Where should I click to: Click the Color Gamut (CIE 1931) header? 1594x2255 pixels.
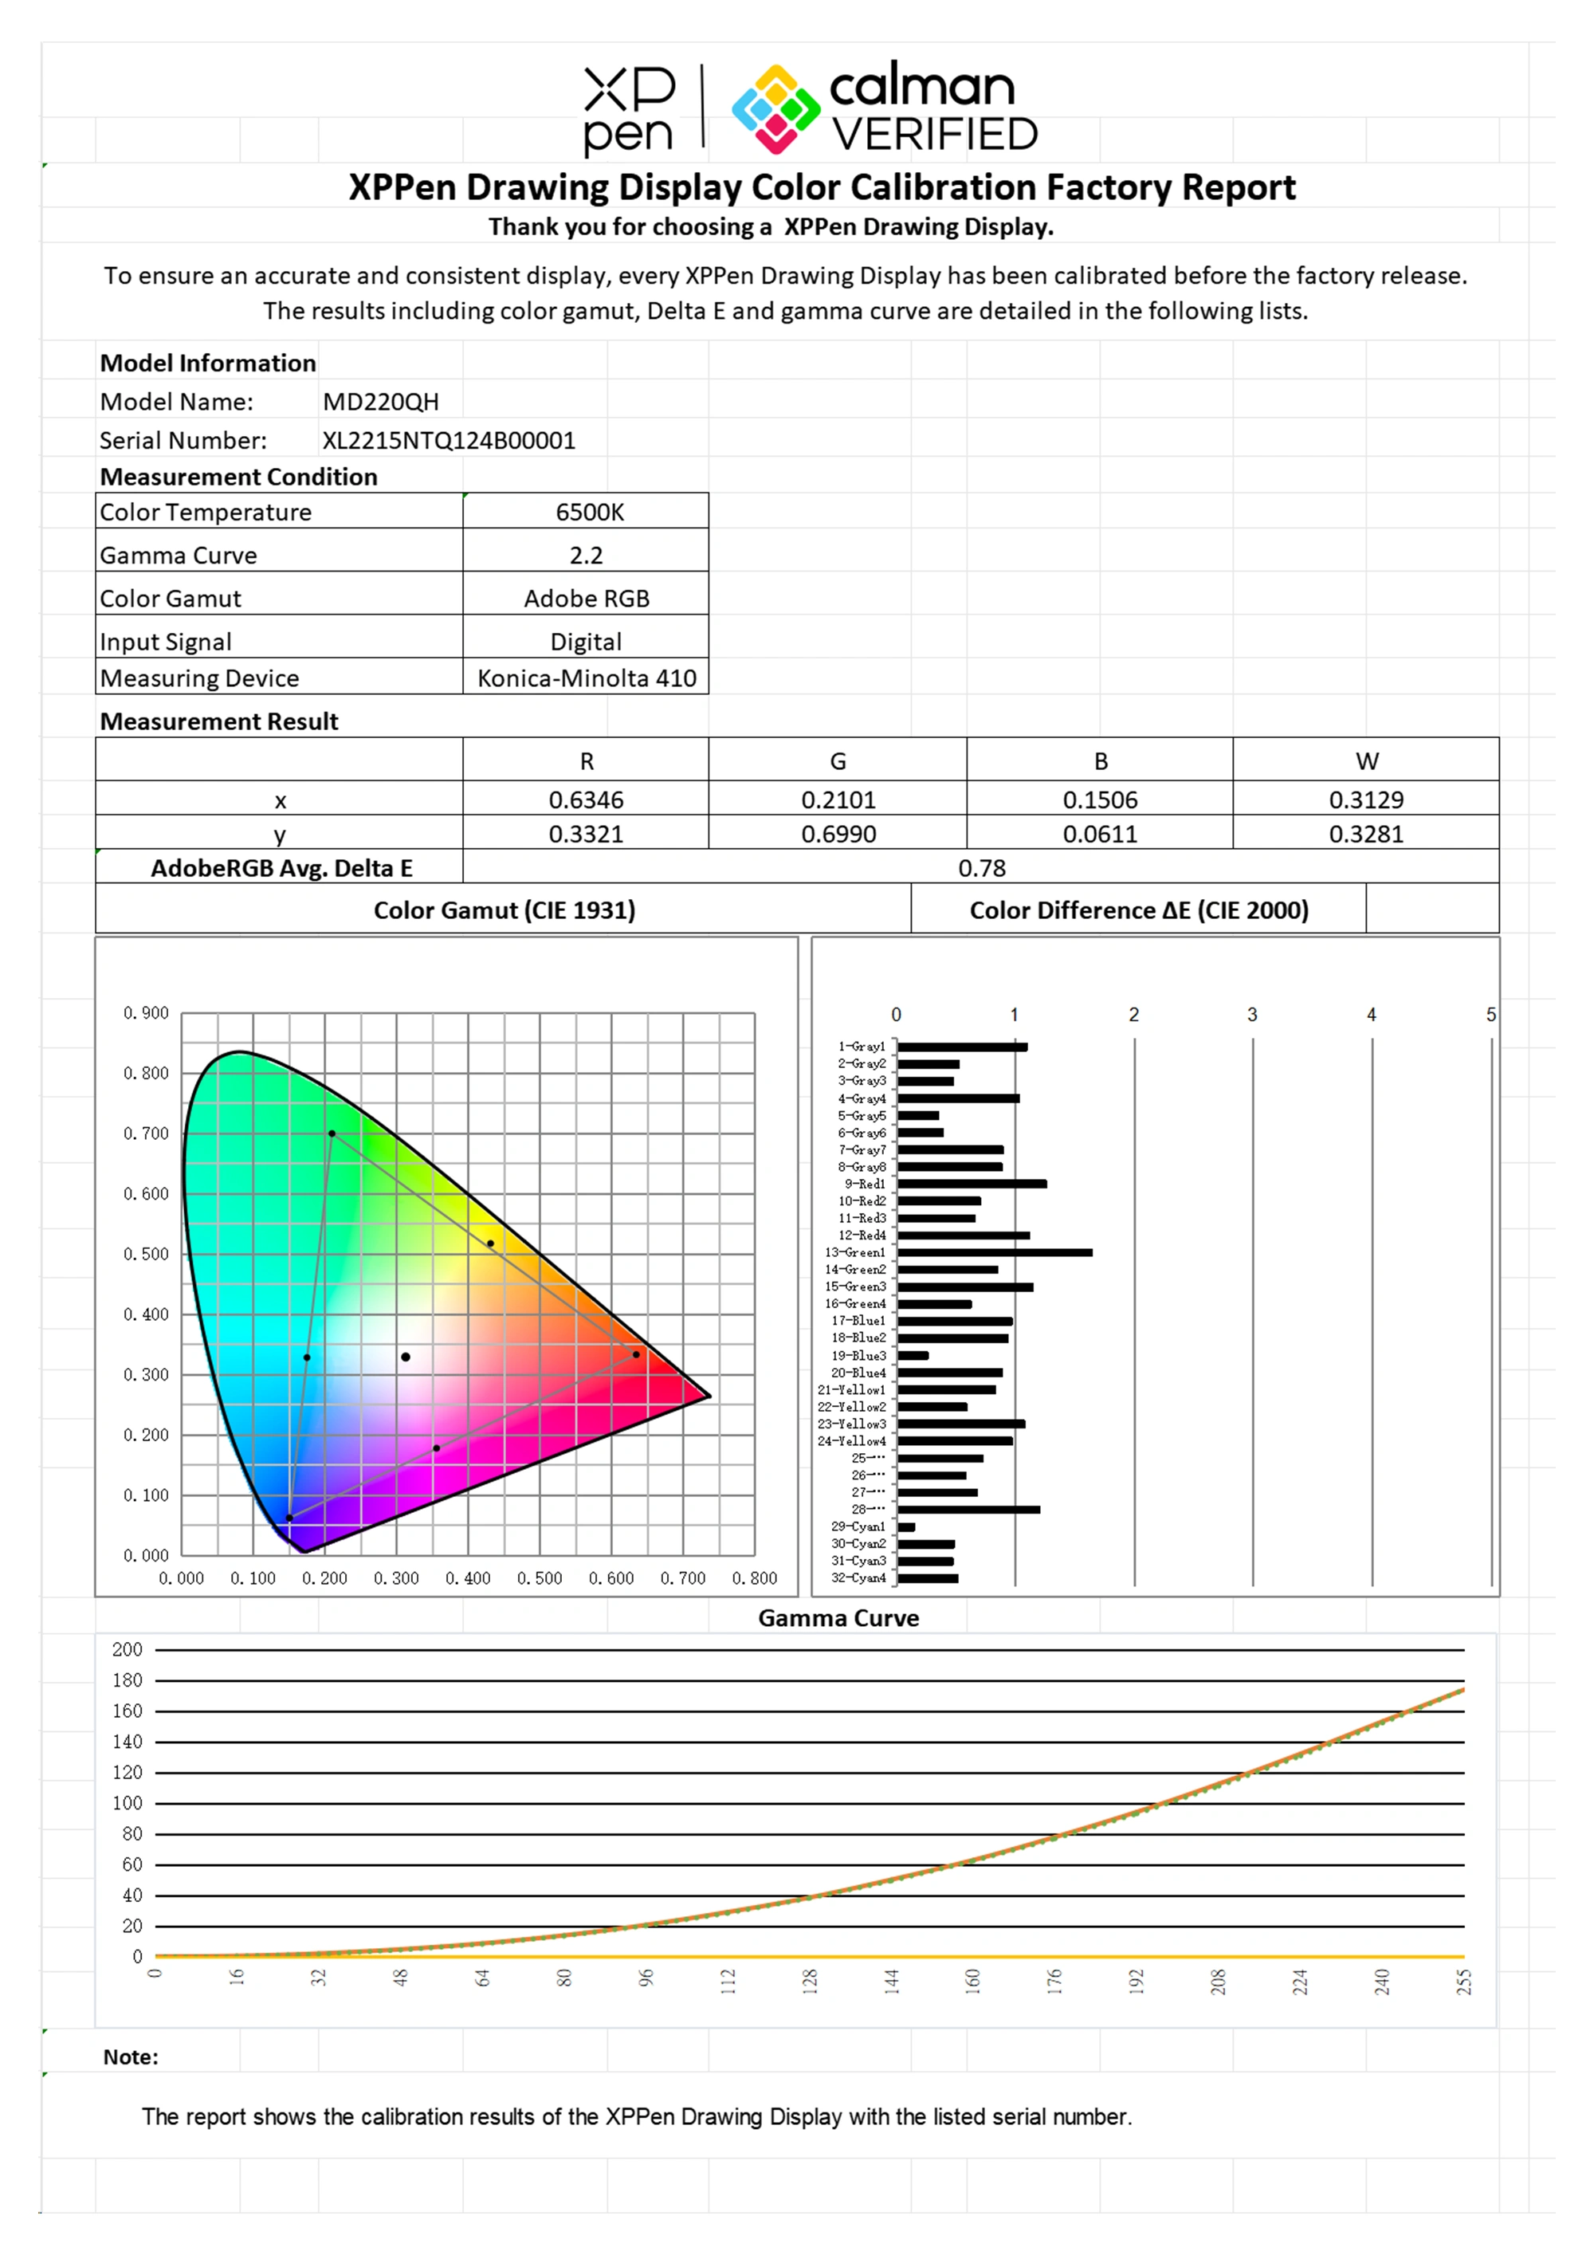(x=504, y=909)
